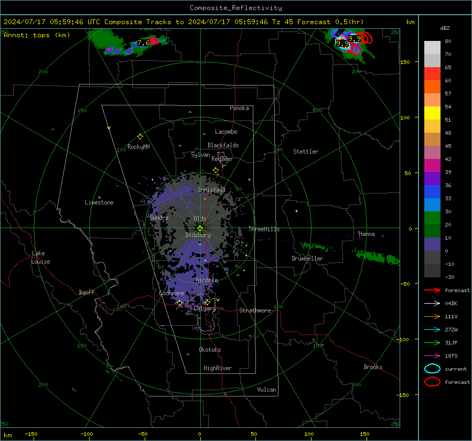Click the UTC timestamp header line
Image resolution: width=472 pixels, height=441 pixels.
tap(184, 22)
